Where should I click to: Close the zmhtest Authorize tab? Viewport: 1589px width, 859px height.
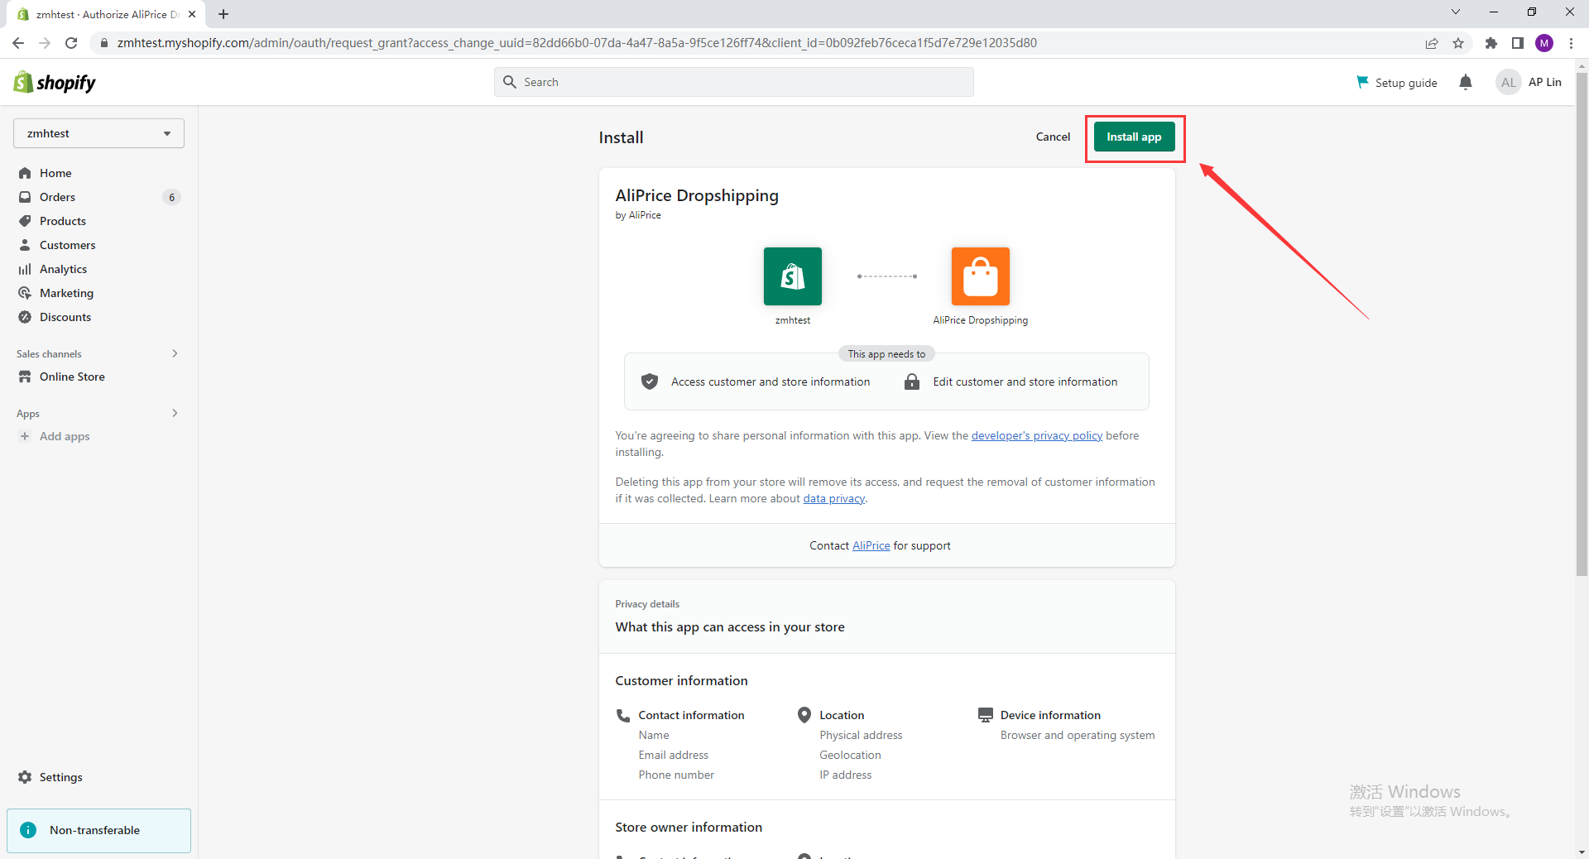(x=192, y=14)
